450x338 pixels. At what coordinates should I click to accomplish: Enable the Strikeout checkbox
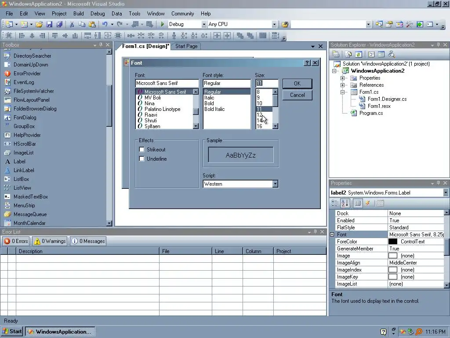point(142,150)
